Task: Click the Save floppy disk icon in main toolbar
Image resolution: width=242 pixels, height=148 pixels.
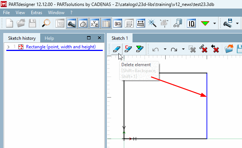Action: 32,23
